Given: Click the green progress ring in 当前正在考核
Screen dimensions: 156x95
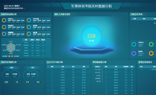Looking at the screenshot, I should 151,44.
